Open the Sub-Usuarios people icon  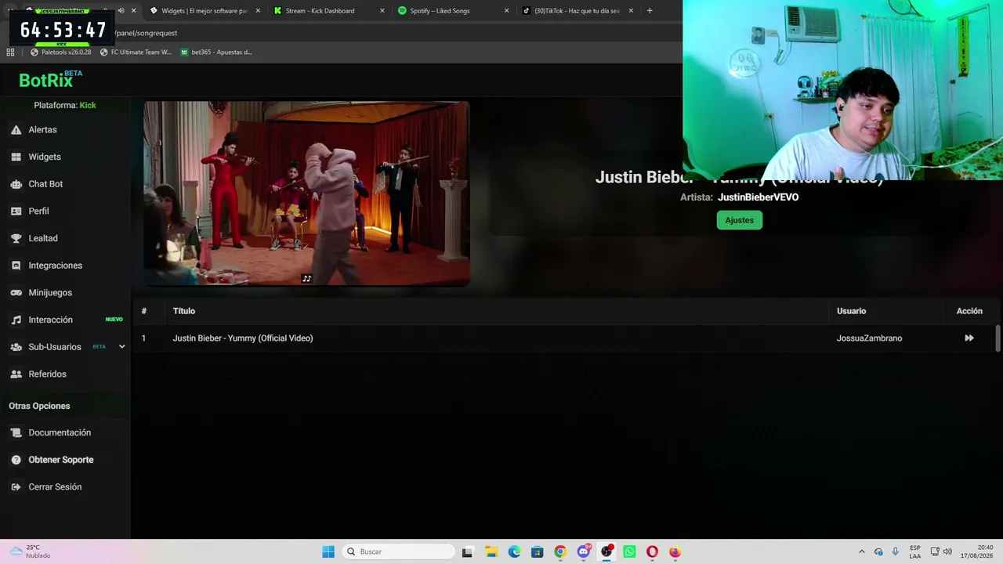click(x=16, y=347)
